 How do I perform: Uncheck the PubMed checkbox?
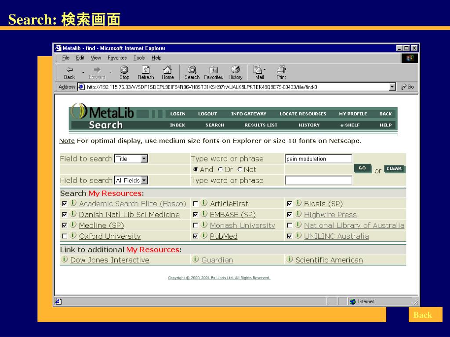(x=196, y=237)
